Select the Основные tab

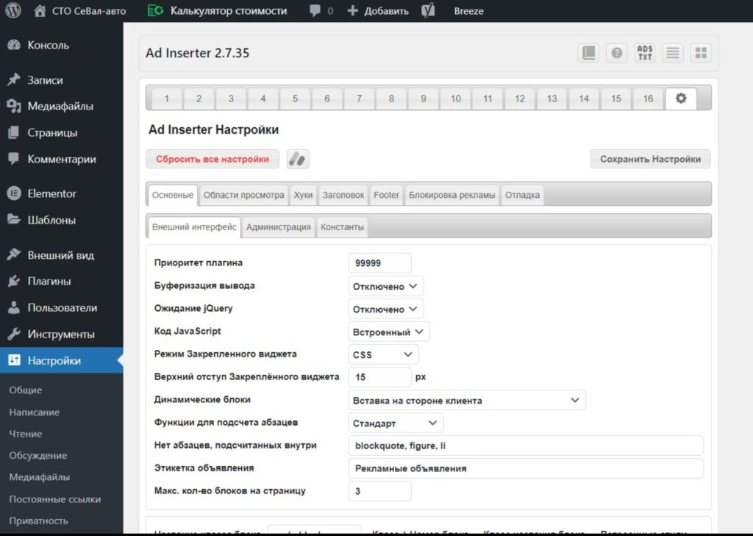coord(173,195)
